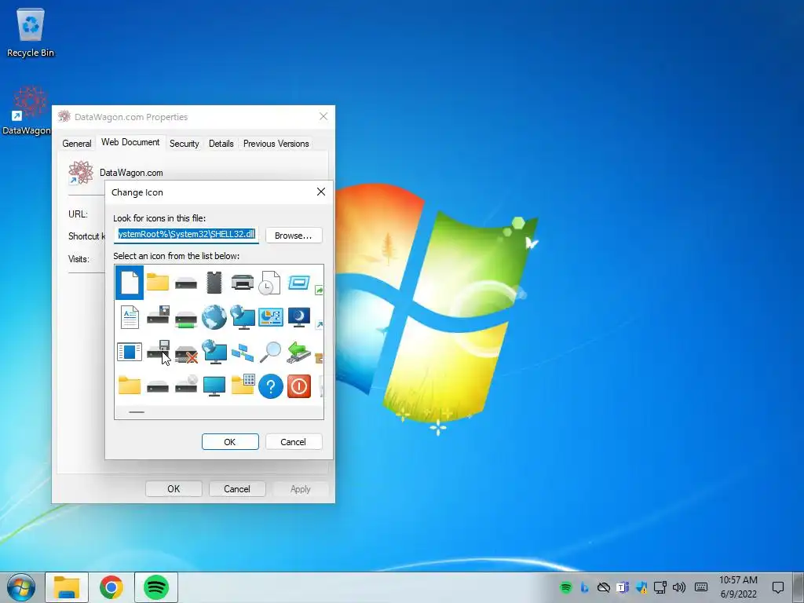The image size is (804, 603).
Task: Select the green arrow USB device icon
Action: 299,353
